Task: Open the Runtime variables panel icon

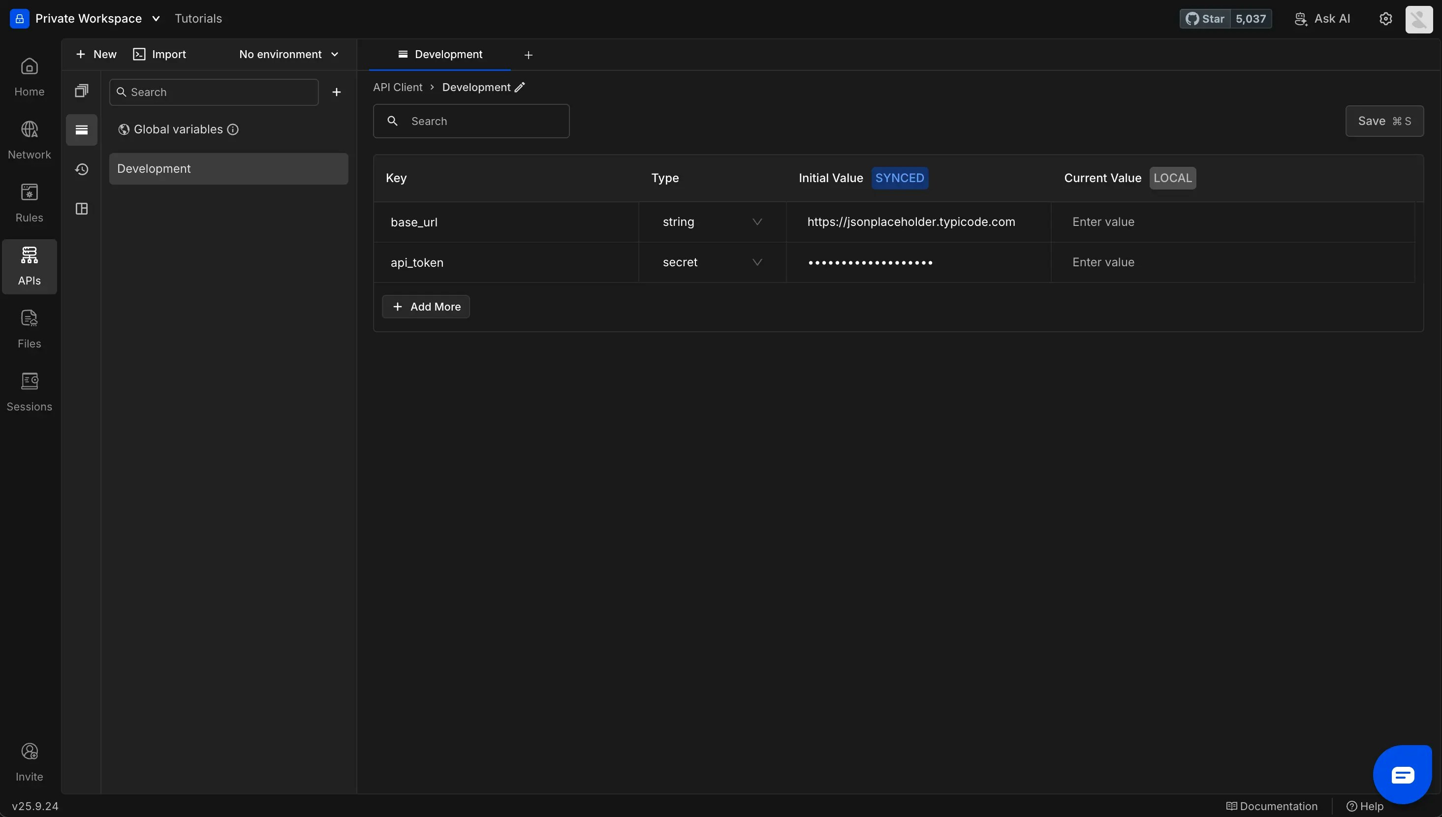Action: (81, 209)
